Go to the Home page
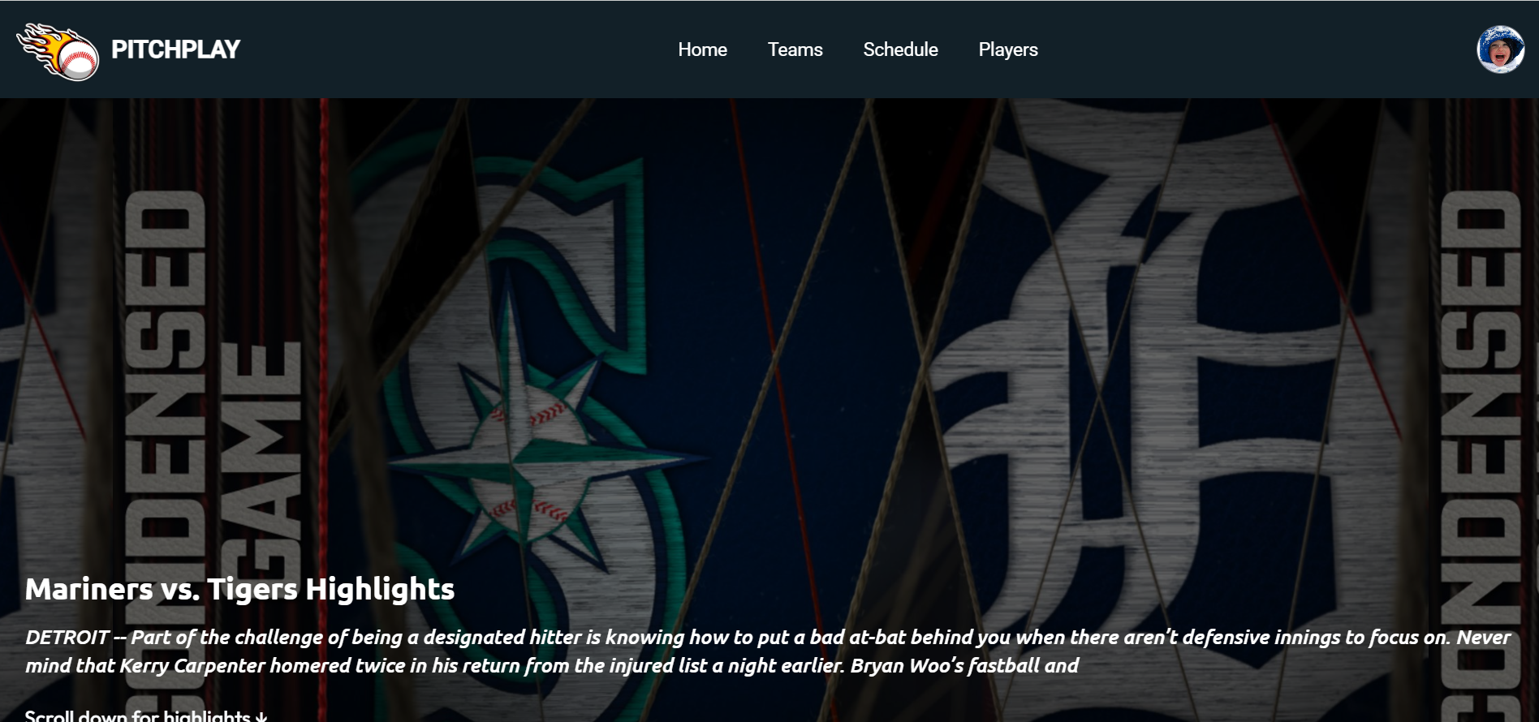The image size is (1539, 722). point(702,49)
